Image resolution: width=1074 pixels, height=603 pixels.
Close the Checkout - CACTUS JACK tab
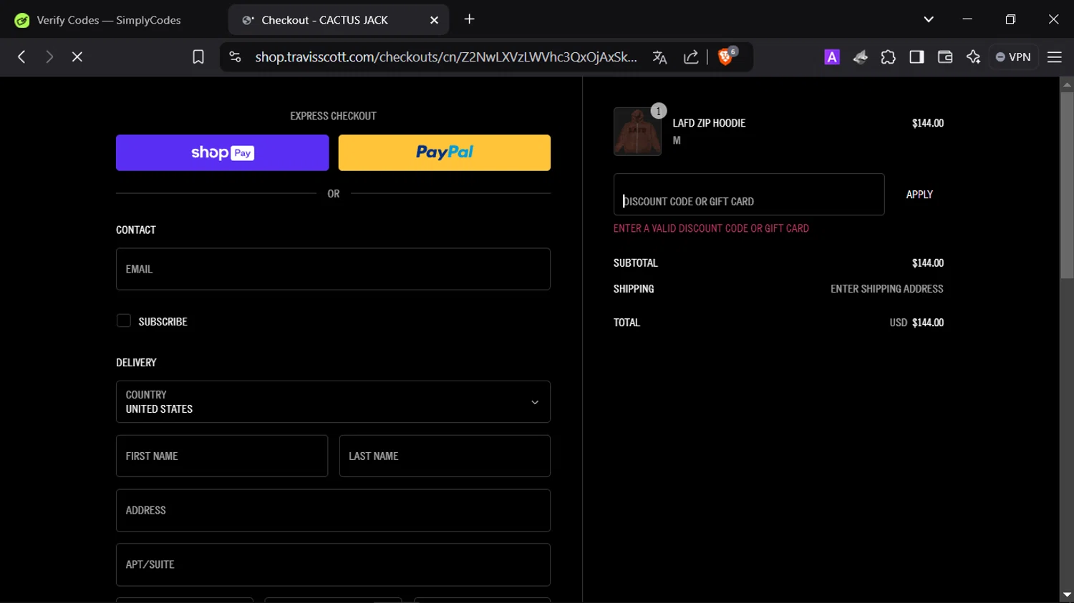[434, 20]
